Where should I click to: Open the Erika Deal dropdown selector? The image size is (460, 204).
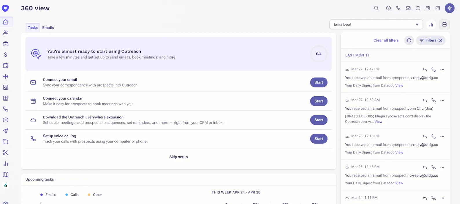tap(376, 24)
